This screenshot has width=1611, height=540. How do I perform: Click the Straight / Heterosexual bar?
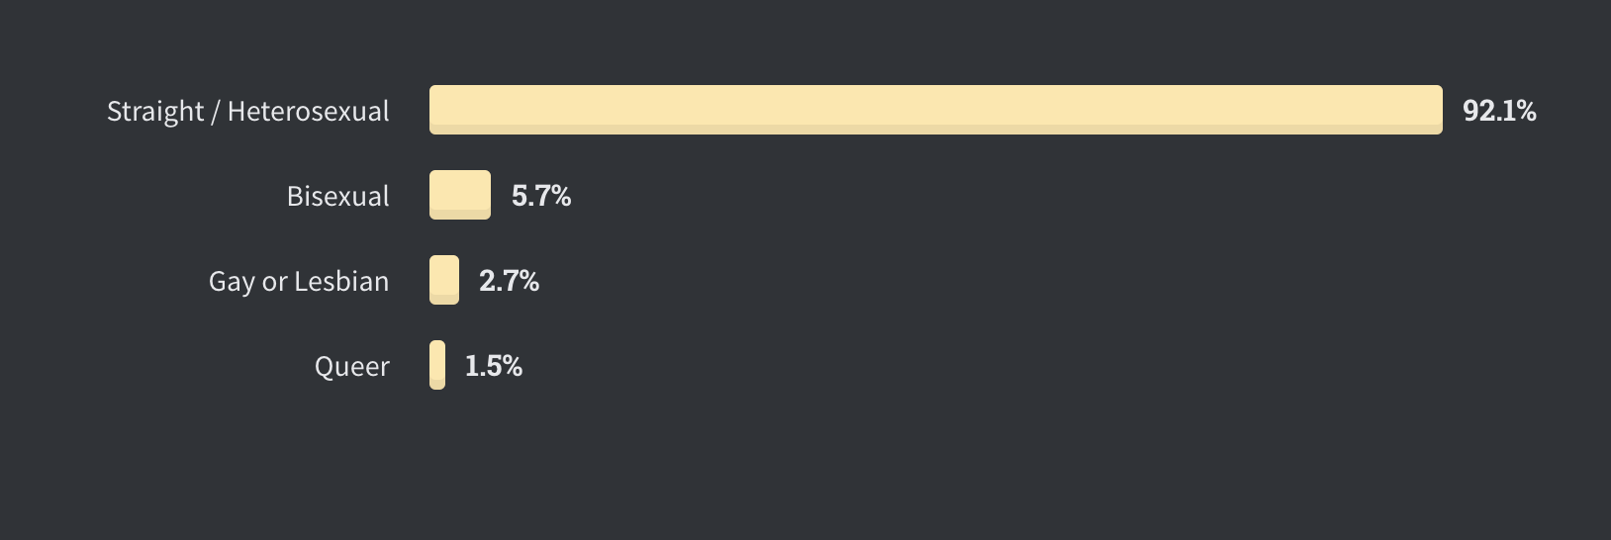[x=935, y=110]
